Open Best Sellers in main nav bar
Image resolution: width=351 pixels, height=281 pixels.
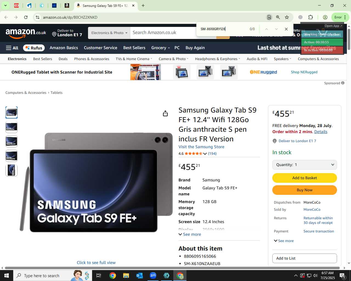[x=134, y=48]
